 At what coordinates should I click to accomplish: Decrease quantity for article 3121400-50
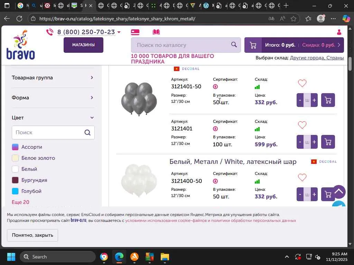(300, 194)
